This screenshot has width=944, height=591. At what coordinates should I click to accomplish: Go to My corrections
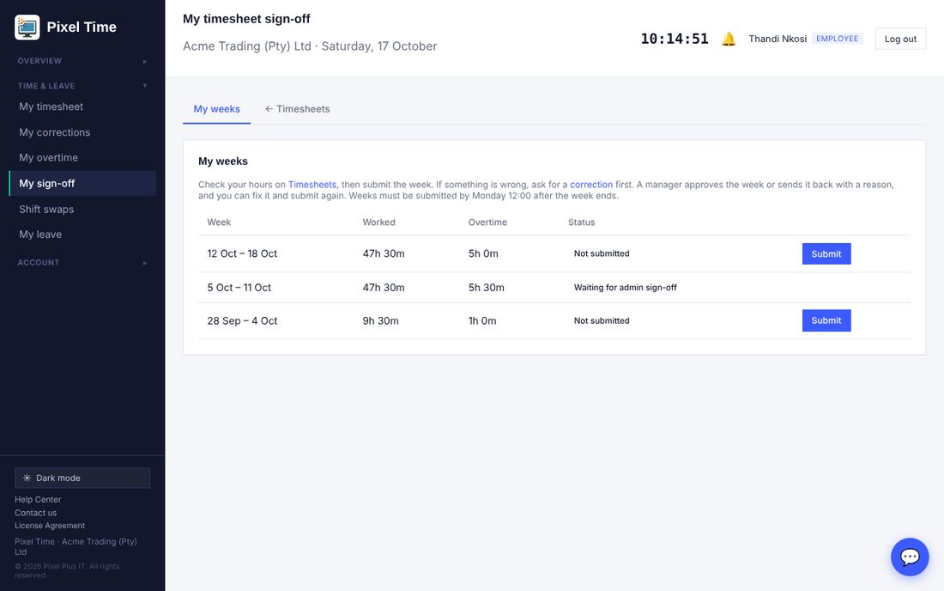tap(82, 132)
